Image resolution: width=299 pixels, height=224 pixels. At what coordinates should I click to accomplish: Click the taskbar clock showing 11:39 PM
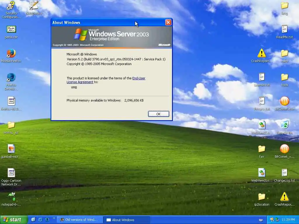click(x=288, y=220)
